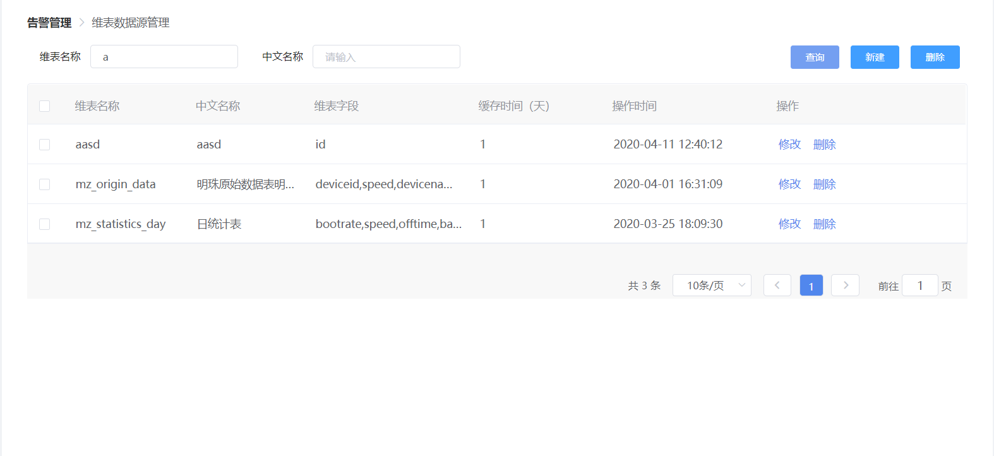
Task: Click 修改 link for mz_statistics_day row
Action: coord(789,224)
